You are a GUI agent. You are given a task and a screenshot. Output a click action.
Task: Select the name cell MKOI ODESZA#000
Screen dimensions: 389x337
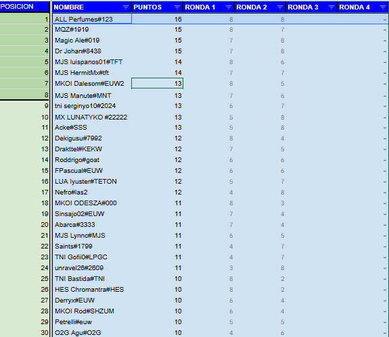coord(92,203)
